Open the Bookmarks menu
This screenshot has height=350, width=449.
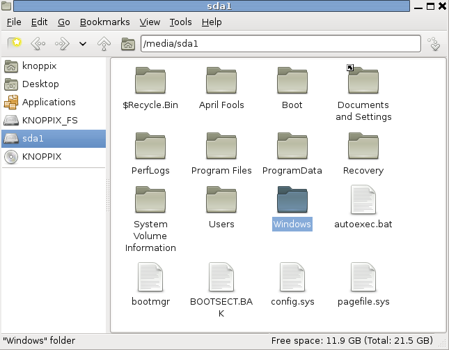tap(105, 22)
